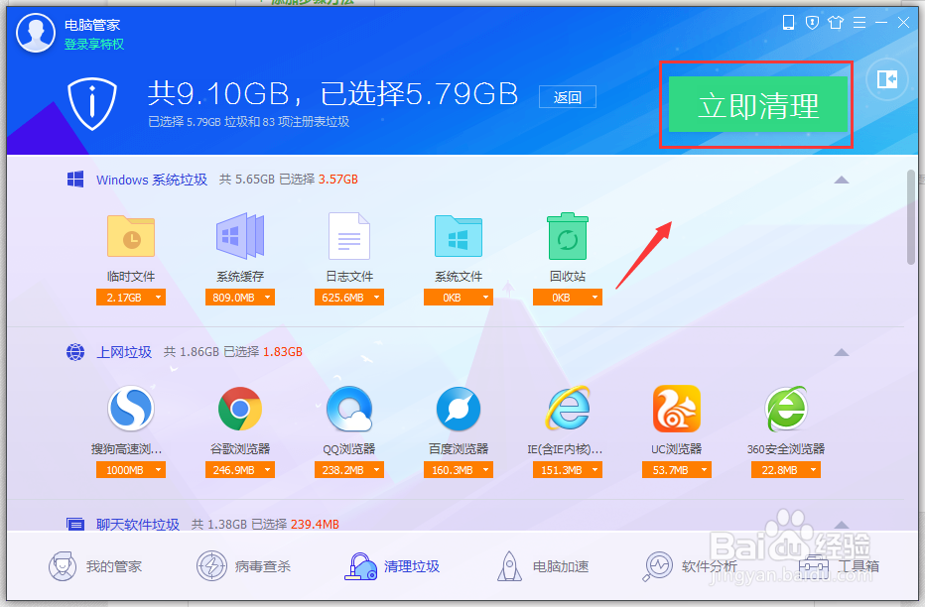Click the 立即清理 clean now button
The width and height of the screenshot is (925, 607).
758,104
